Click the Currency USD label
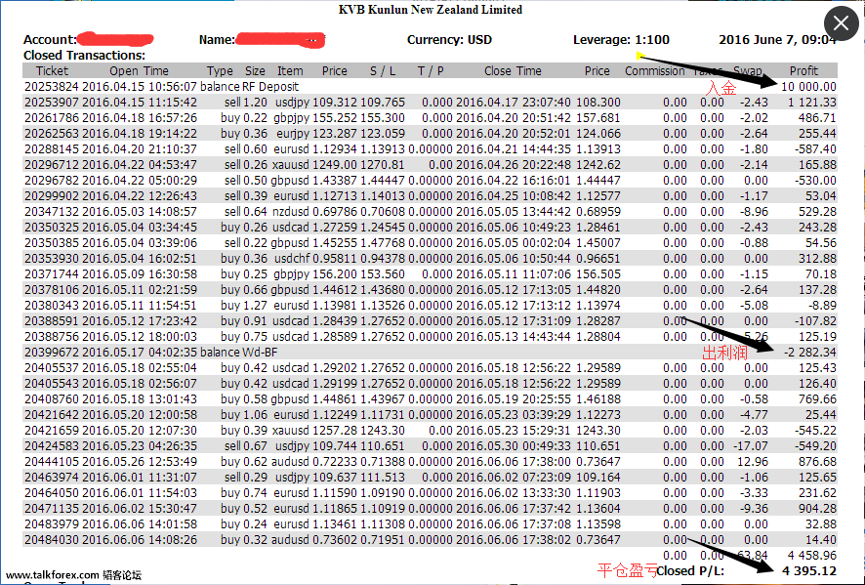 click(448, 38)
